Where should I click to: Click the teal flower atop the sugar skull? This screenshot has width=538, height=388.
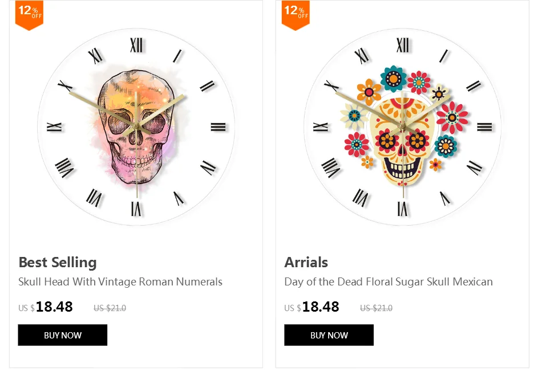click(393, 79)
